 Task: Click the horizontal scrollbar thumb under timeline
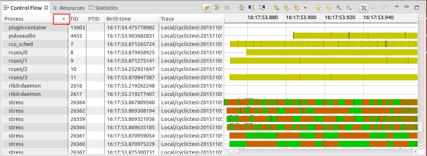pos(234,151)
